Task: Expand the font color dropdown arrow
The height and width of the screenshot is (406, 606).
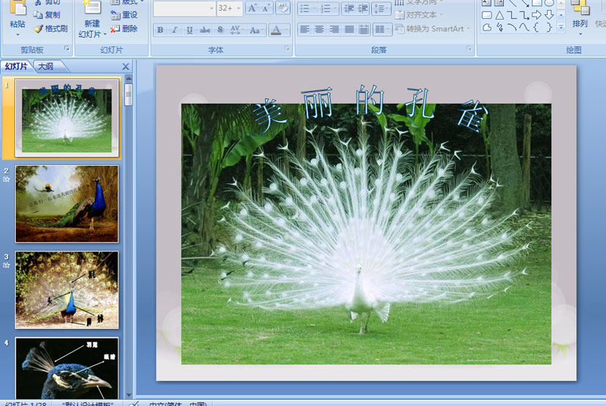Action: 286,30
